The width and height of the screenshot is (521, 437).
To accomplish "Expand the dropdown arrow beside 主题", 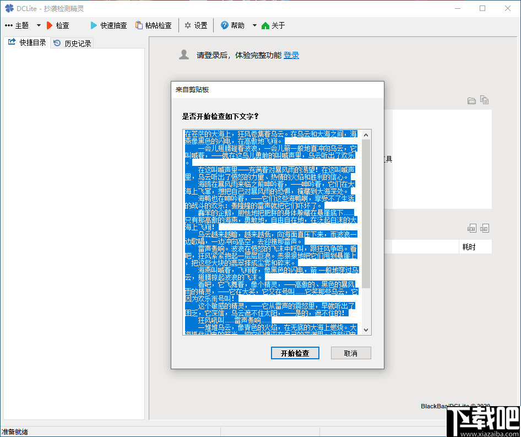I will [x=39, y=25].
